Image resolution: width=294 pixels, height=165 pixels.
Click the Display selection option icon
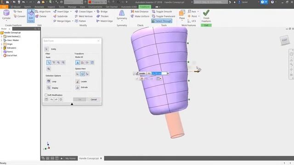click(49, 88)
